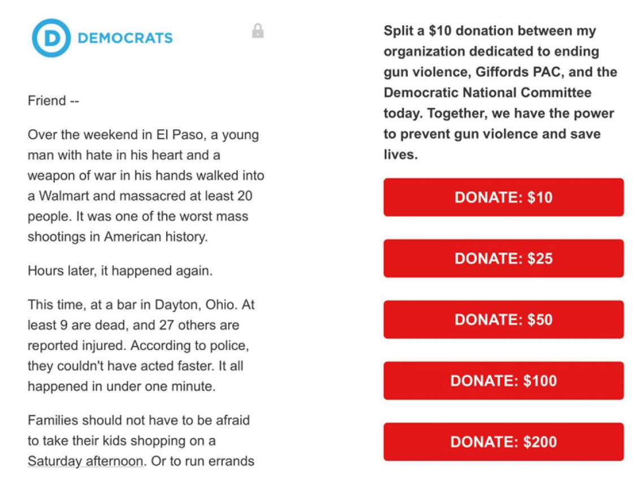Select the DEMOCRATS wordmark next to the logo
644x481 pixels.
click(127, 38)
